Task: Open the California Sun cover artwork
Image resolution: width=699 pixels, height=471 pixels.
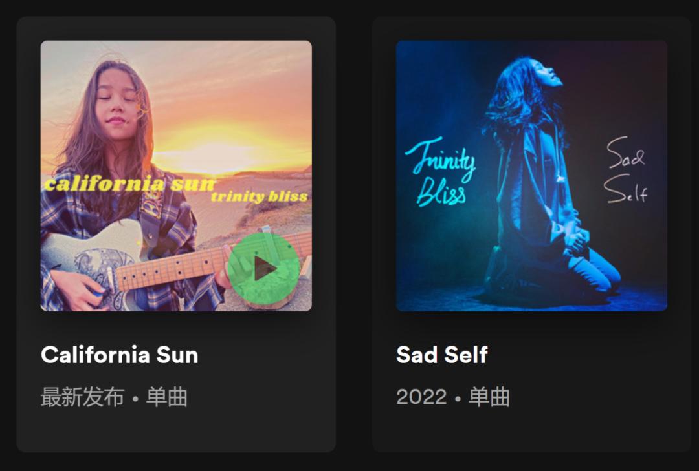Action: tap(176, 176)
